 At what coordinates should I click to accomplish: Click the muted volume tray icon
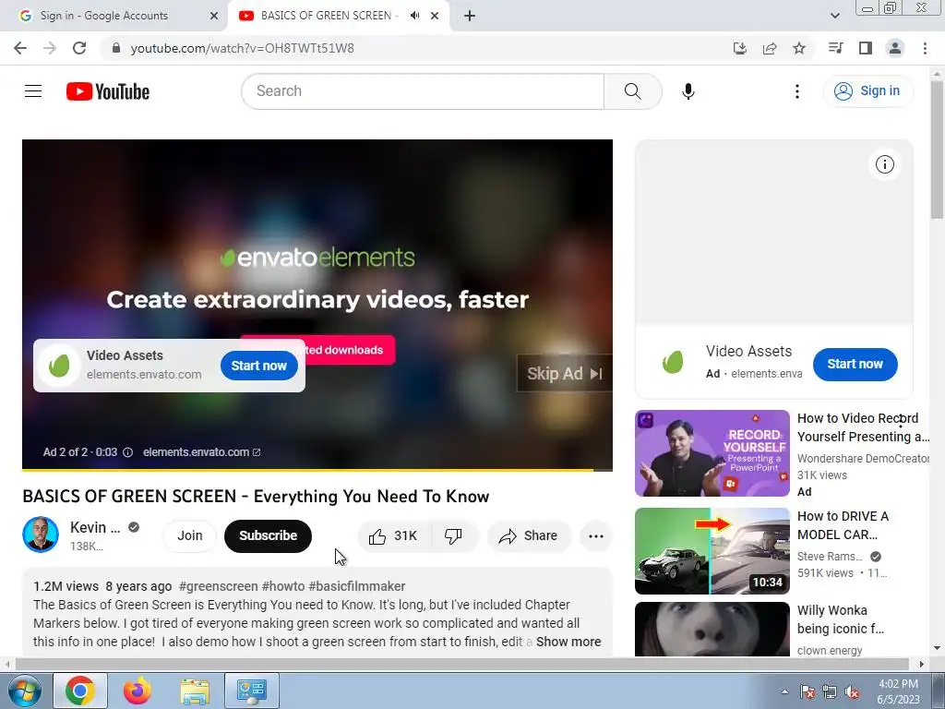(x=852, y=691)
